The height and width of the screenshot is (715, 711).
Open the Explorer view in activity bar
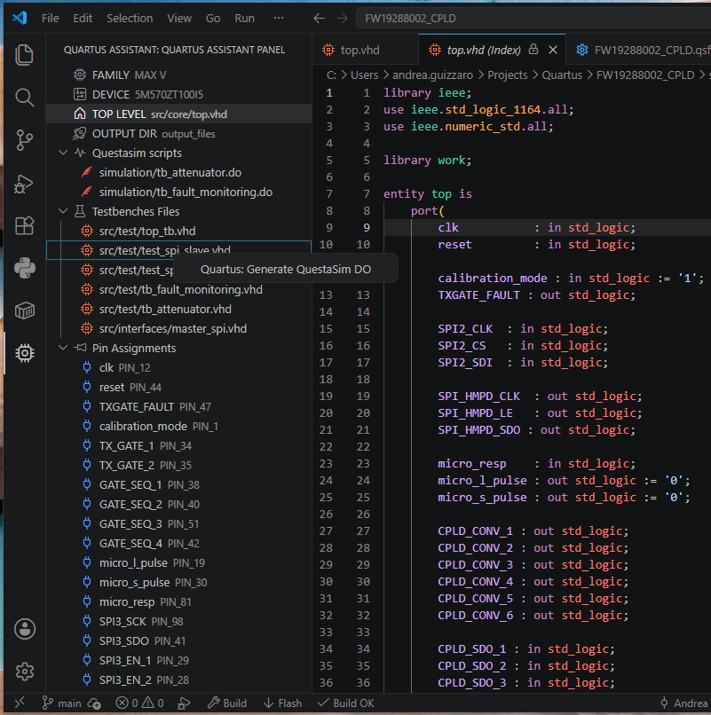point(24,55)
